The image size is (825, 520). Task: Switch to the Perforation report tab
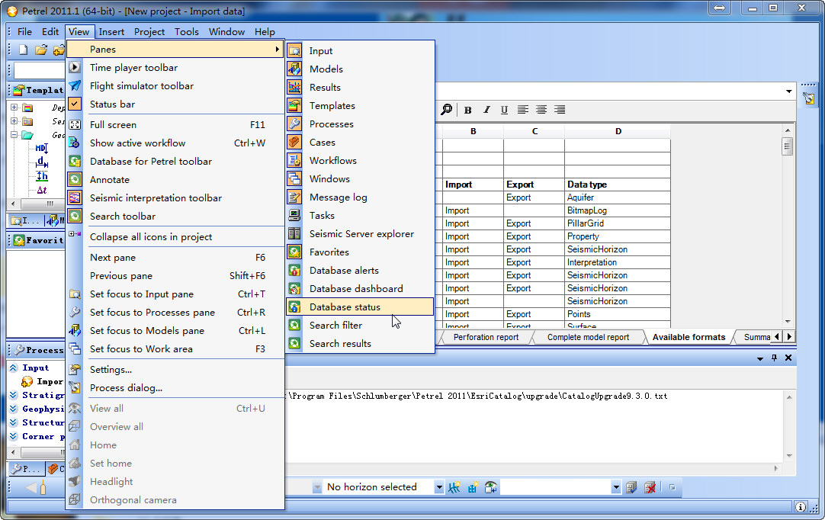point(486,337)
